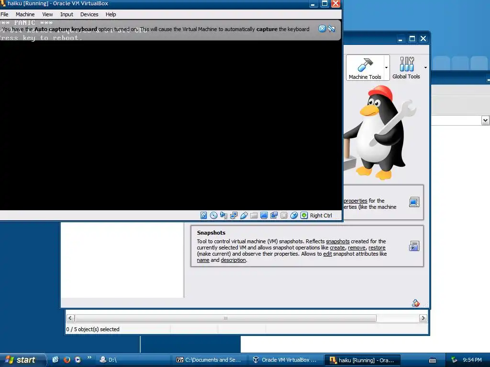Follow the 'snapshots' link in Snapshots description
490x367 pixels.
coord(337,241)
